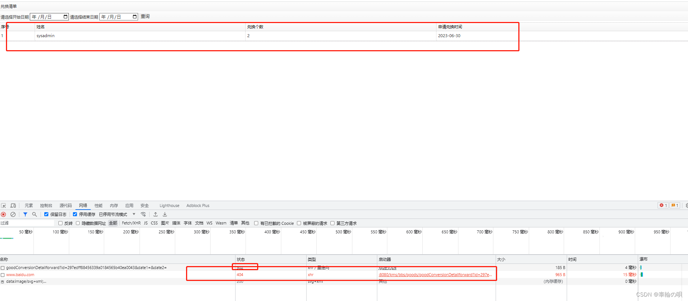Focus the 过滤 filter input

[x=27, y=223]
